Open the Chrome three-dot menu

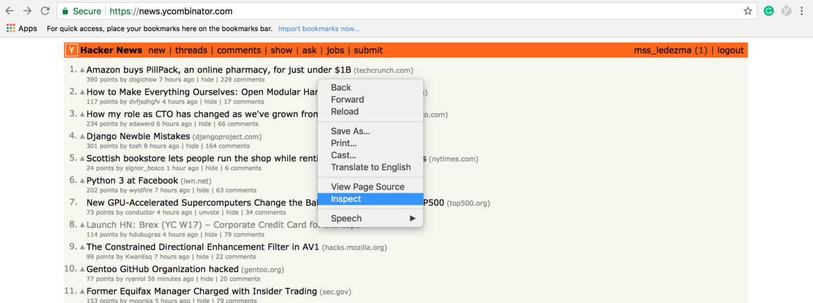pos(801,11)
